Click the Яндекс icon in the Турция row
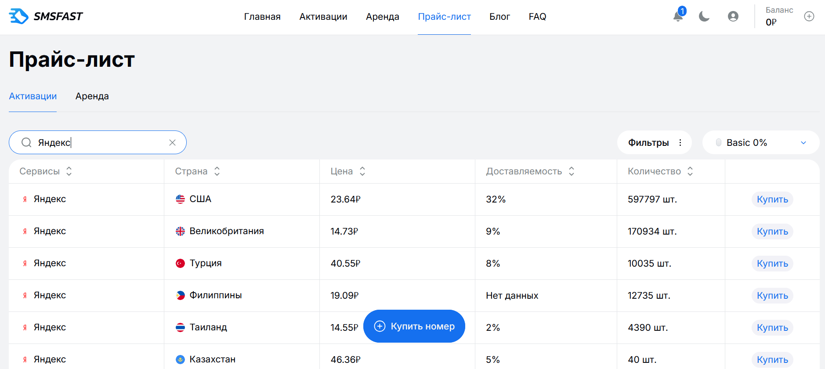 [25, 264]
